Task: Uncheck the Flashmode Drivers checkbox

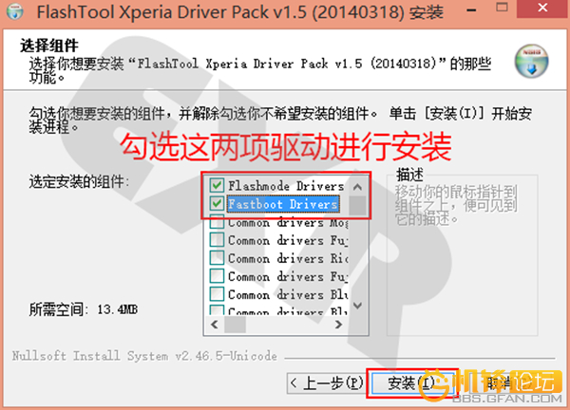Action: 217,186
